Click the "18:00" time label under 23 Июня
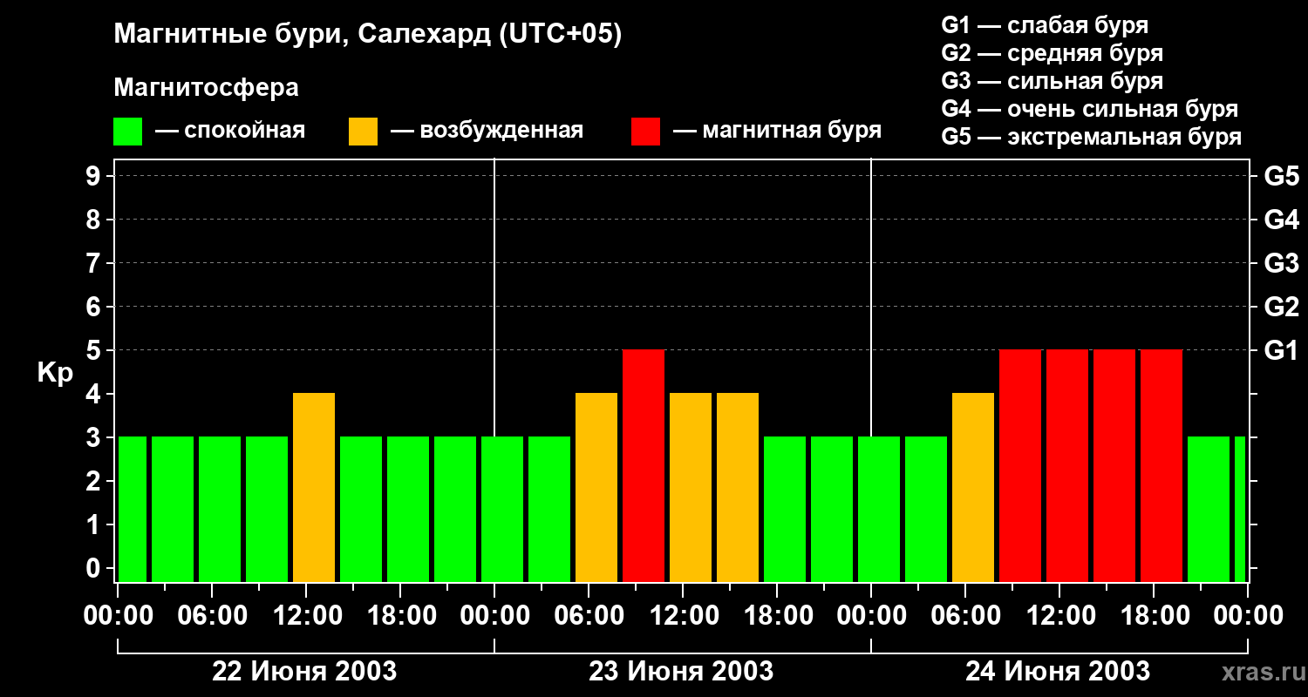This screenshot has width=1308, height=697. (777, 616)
